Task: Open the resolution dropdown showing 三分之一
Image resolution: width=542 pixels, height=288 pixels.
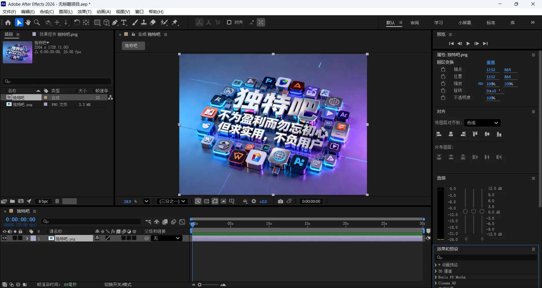Action: pyautogui.click(x=172, y=201)
